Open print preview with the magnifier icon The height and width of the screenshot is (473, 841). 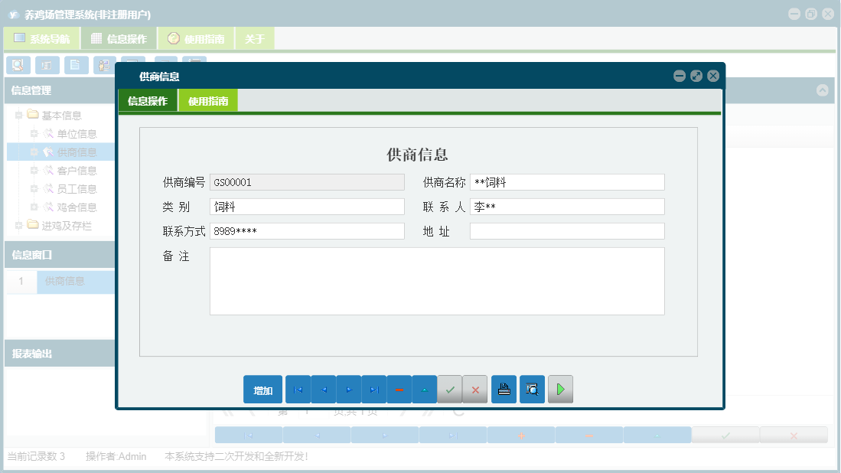tap(532, 390)
